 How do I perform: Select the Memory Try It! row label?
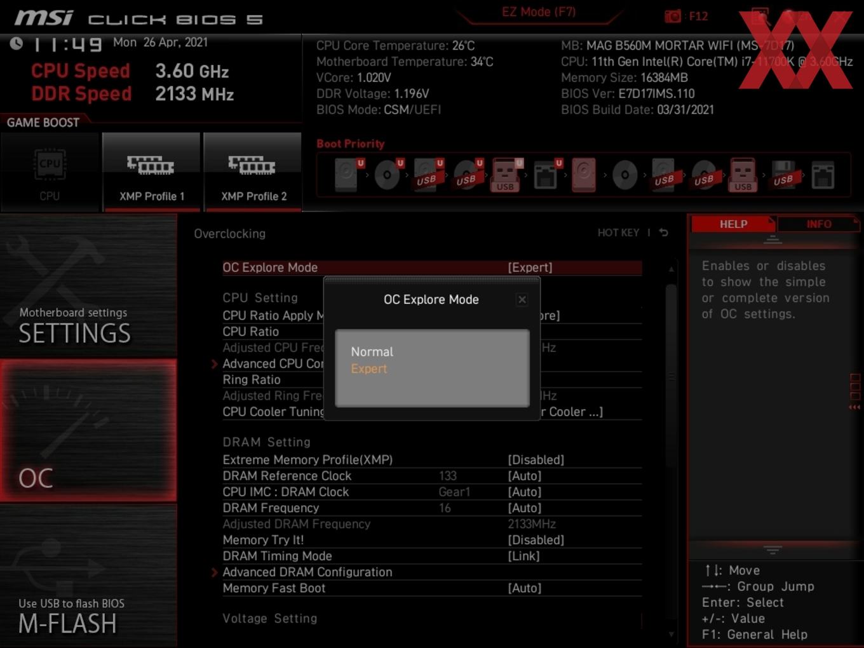(x=263, y=540)
